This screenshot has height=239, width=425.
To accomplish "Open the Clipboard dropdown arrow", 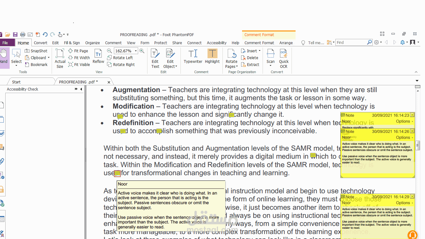I will (x=49, y=58).
